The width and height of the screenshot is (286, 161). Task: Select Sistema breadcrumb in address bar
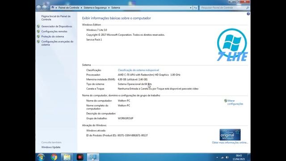click(x=116, y=8)
